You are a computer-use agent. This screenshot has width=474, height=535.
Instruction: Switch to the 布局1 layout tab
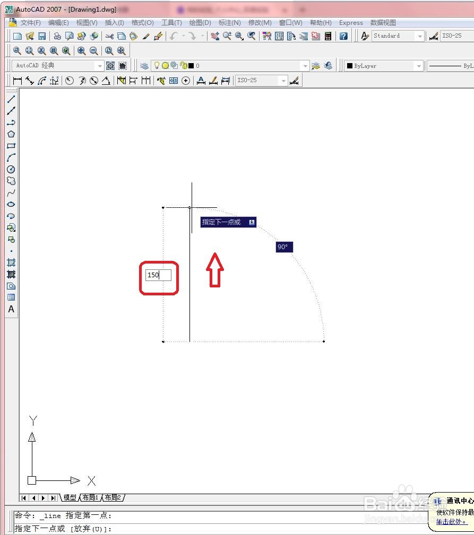[90, 498]
